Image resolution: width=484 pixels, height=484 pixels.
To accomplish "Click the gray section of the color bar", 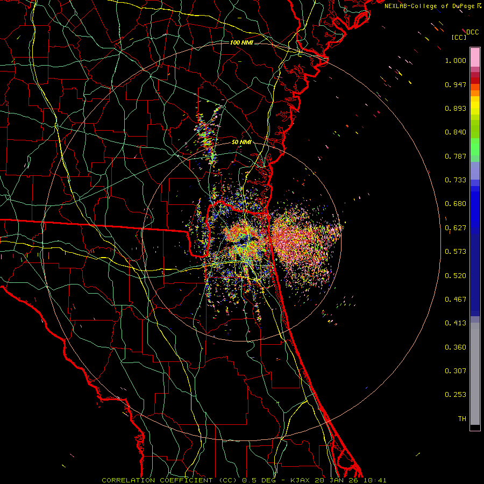I will pyautogui.click(x=475, y=374).
